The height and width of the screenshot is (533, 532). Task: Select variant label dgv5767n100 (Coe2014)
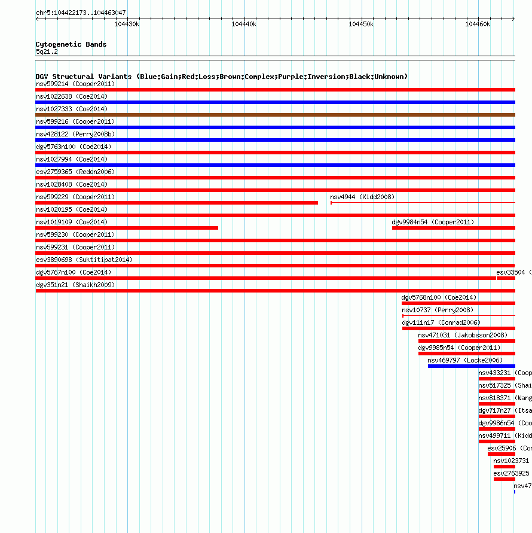click(x=74, y=273)
